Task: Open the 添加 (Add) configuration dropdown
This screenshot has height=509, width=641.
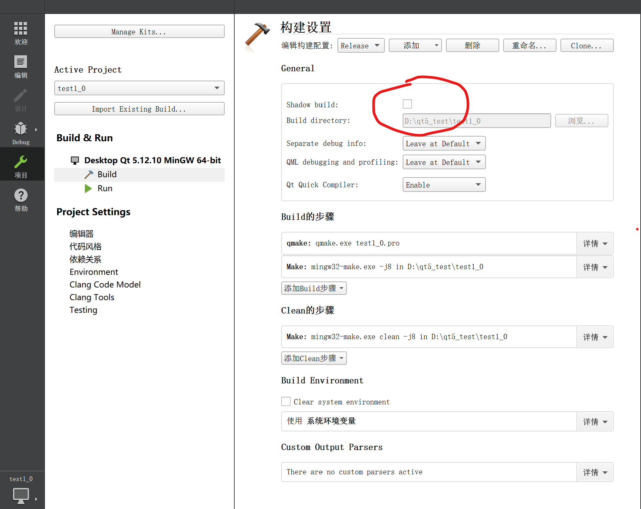Action: pyautogui.click(x=415, y=46)
